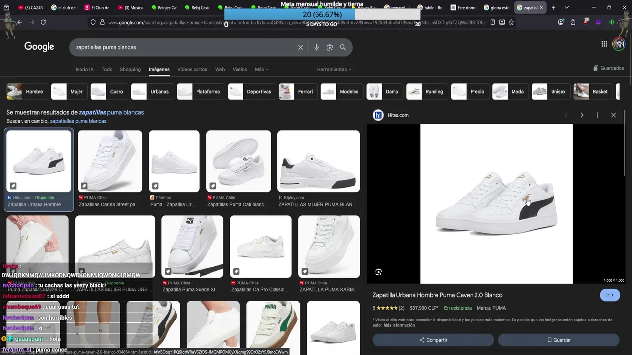Viewport: 632px width, 355px height.
Task: Select the Vídeos cortos tab
Action: point(192,69)
